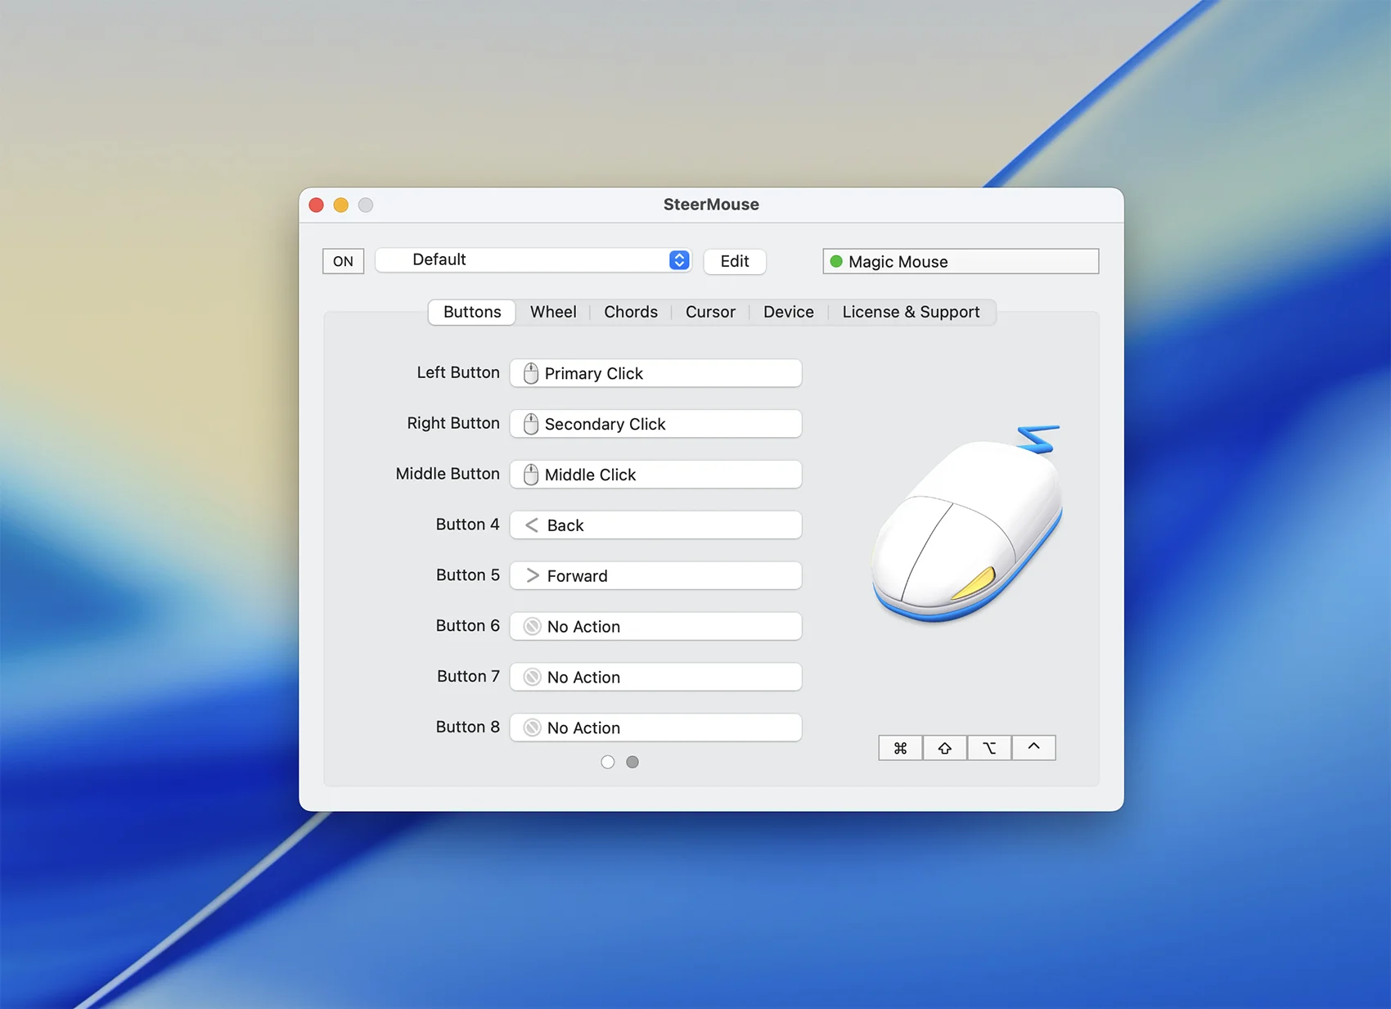Open the Cursor tab
The width and height of the screenshot is (1391, 1009).
coord(710,312)
